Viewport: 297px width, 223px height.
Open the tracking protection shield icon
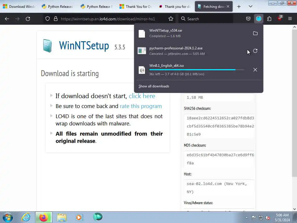click(x=48, y=19)
